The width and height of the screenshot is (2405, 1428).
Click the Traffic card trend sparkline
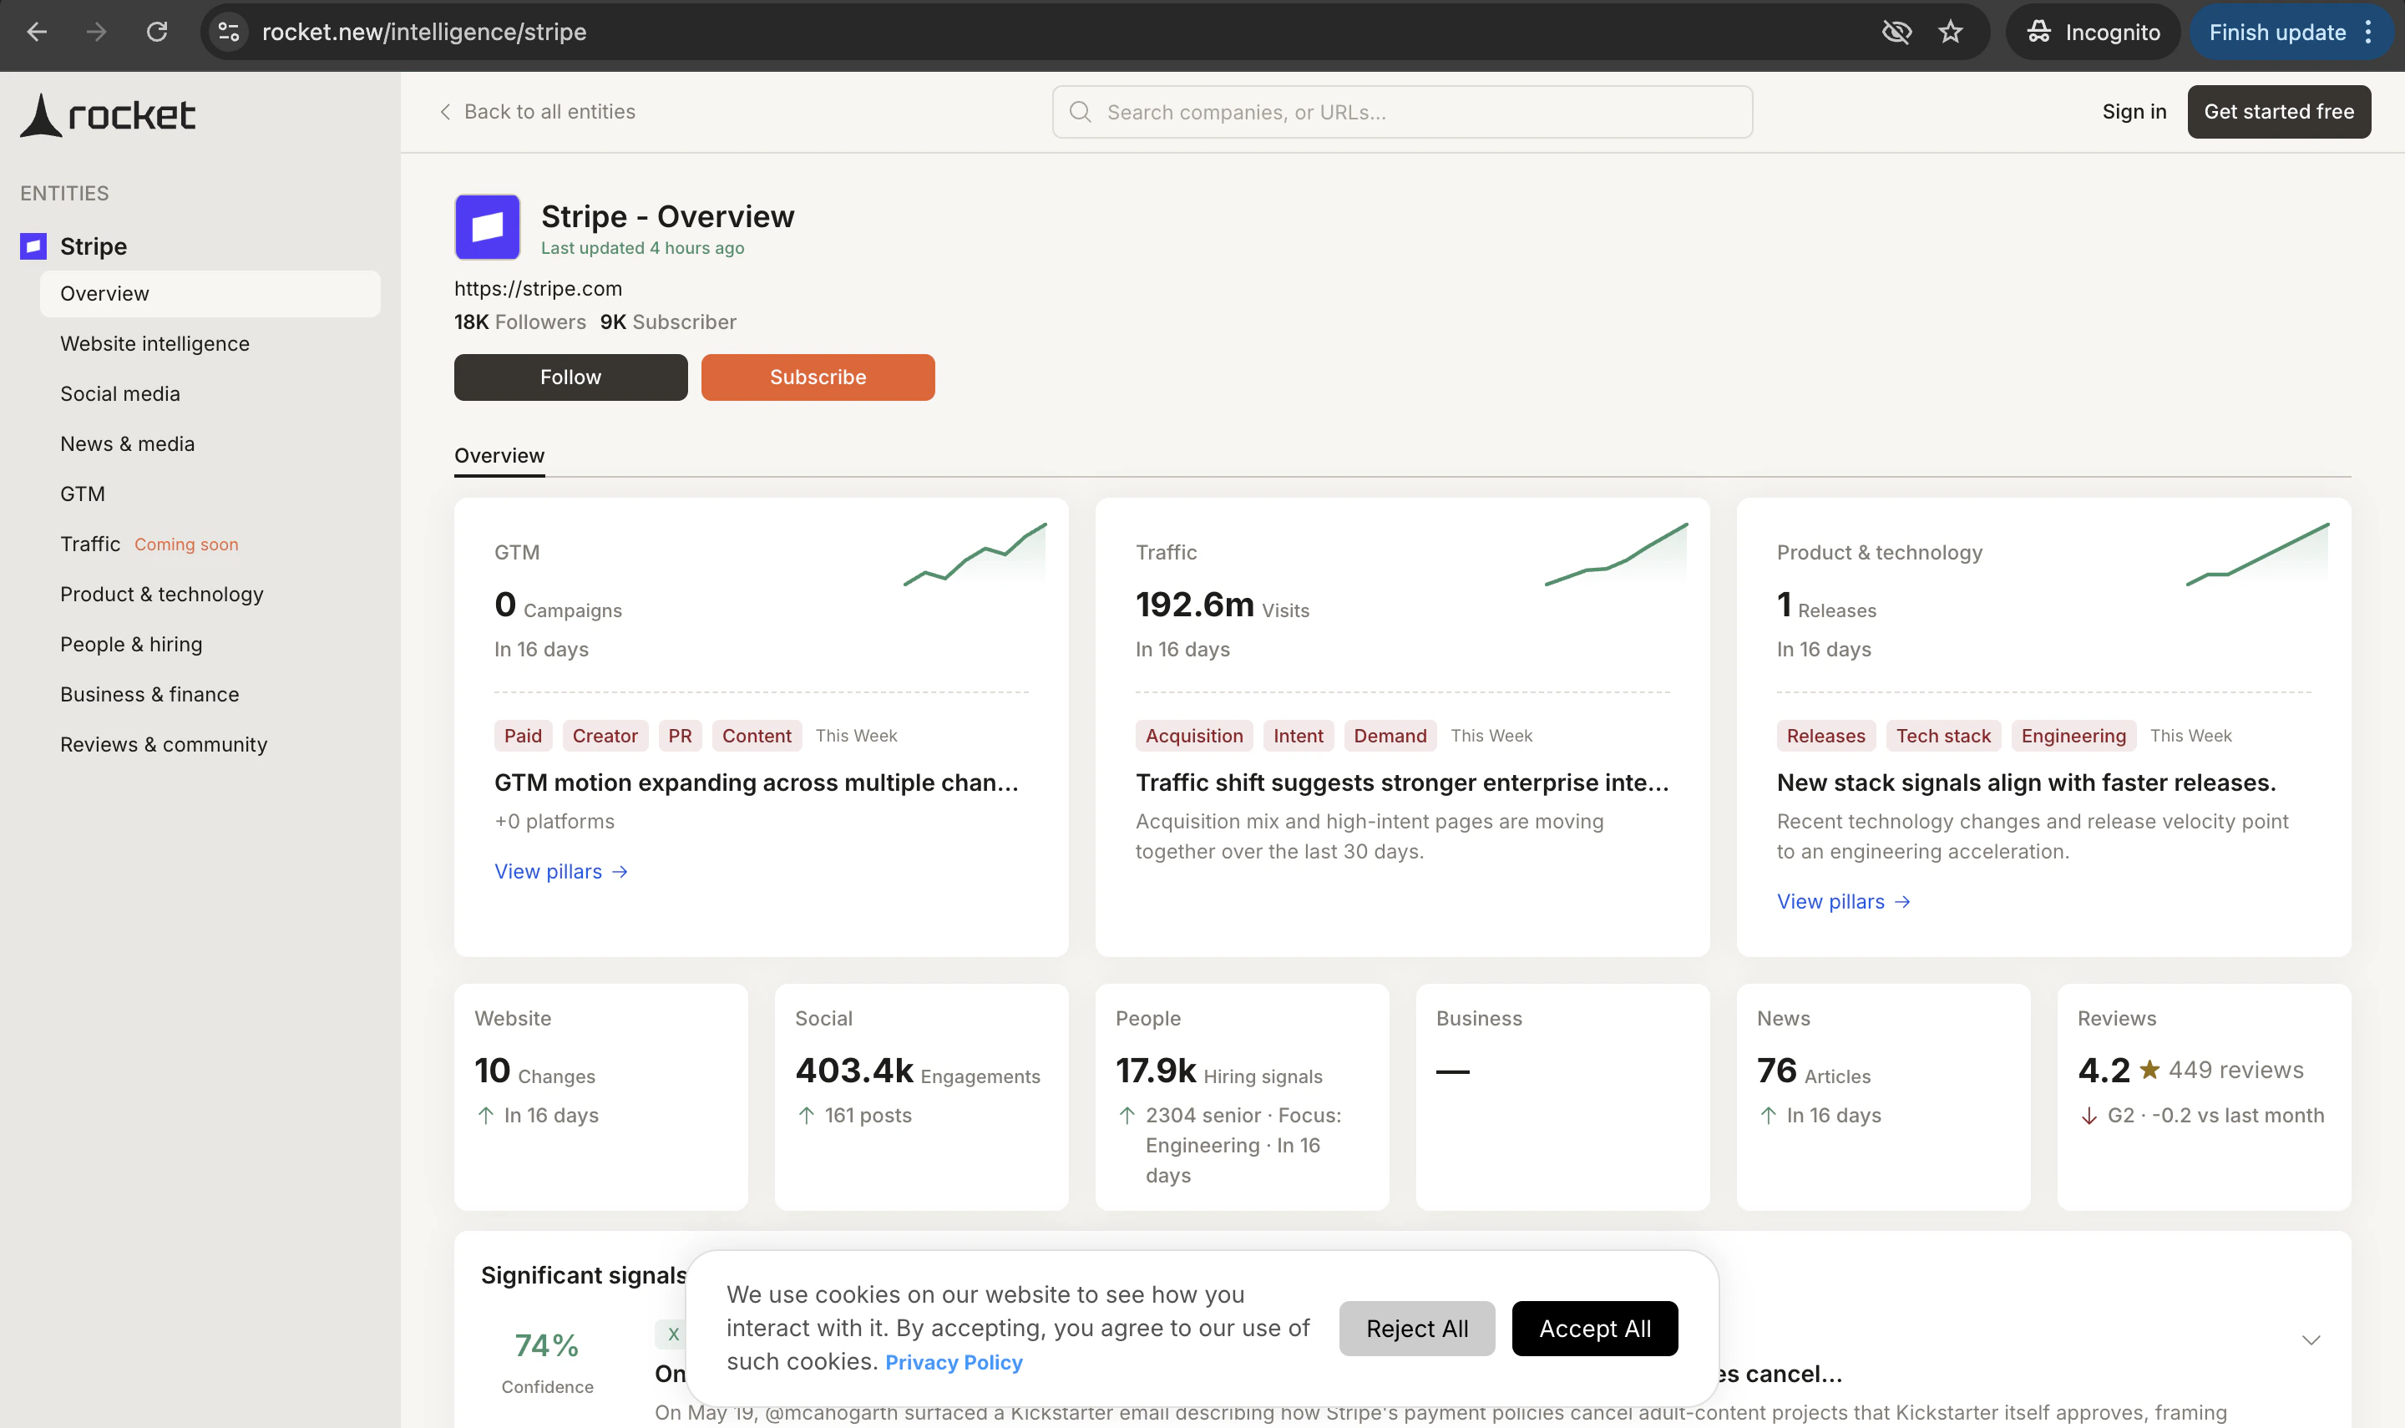click(x=1616, y=554)
